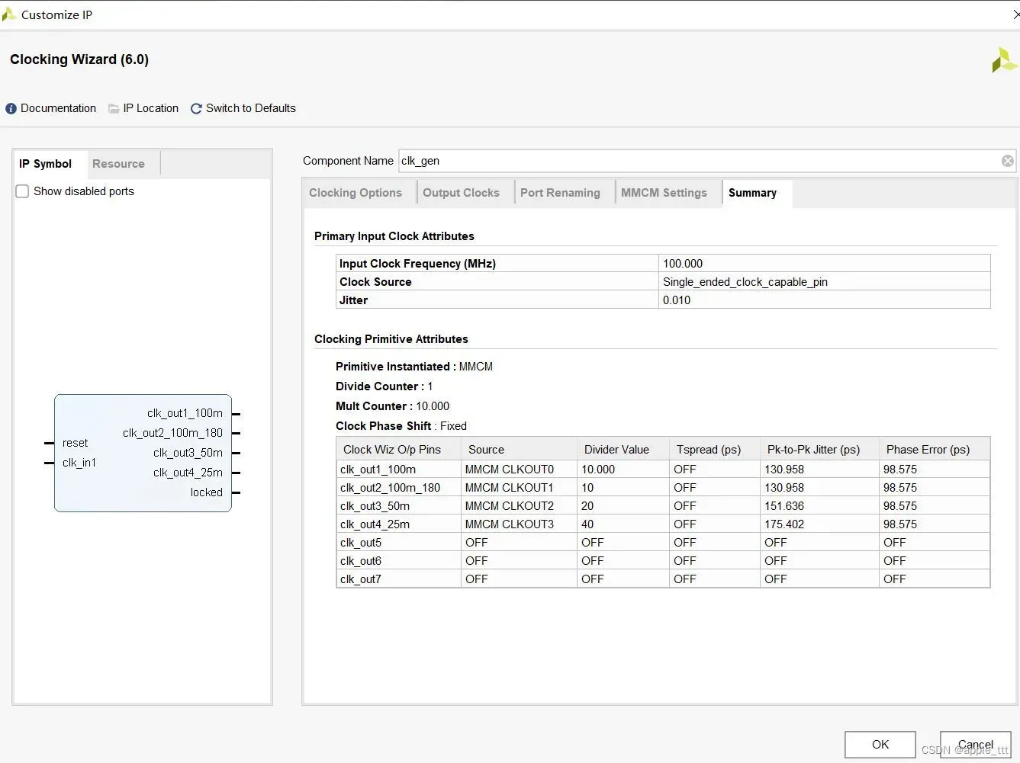The image size is (1020, 763).
Task: Click the Mult Counter 10.000 text
Action: (392, 406)
